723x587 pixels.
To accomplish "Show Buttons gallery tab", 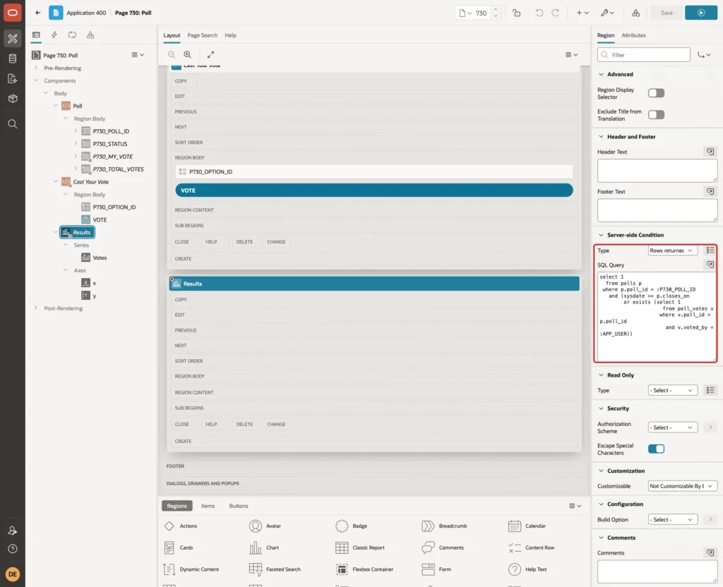I will pos(239,506).
